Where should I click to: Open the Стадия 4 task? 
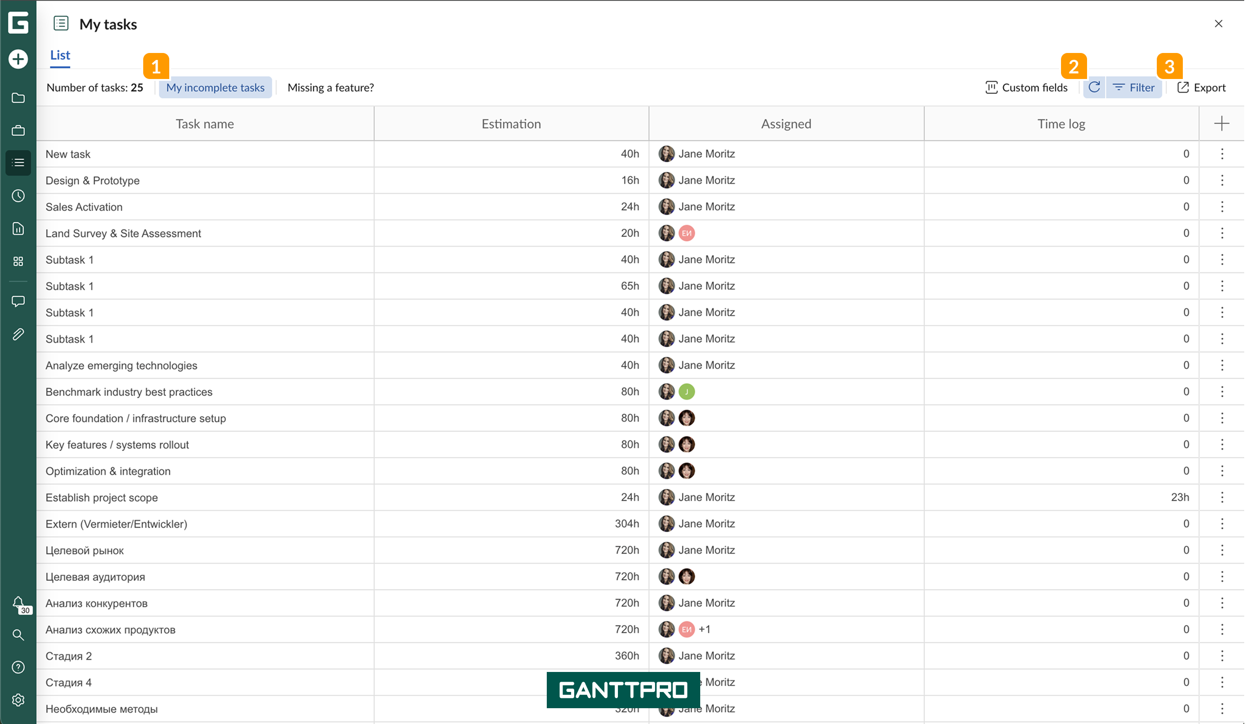pos(68,683)
